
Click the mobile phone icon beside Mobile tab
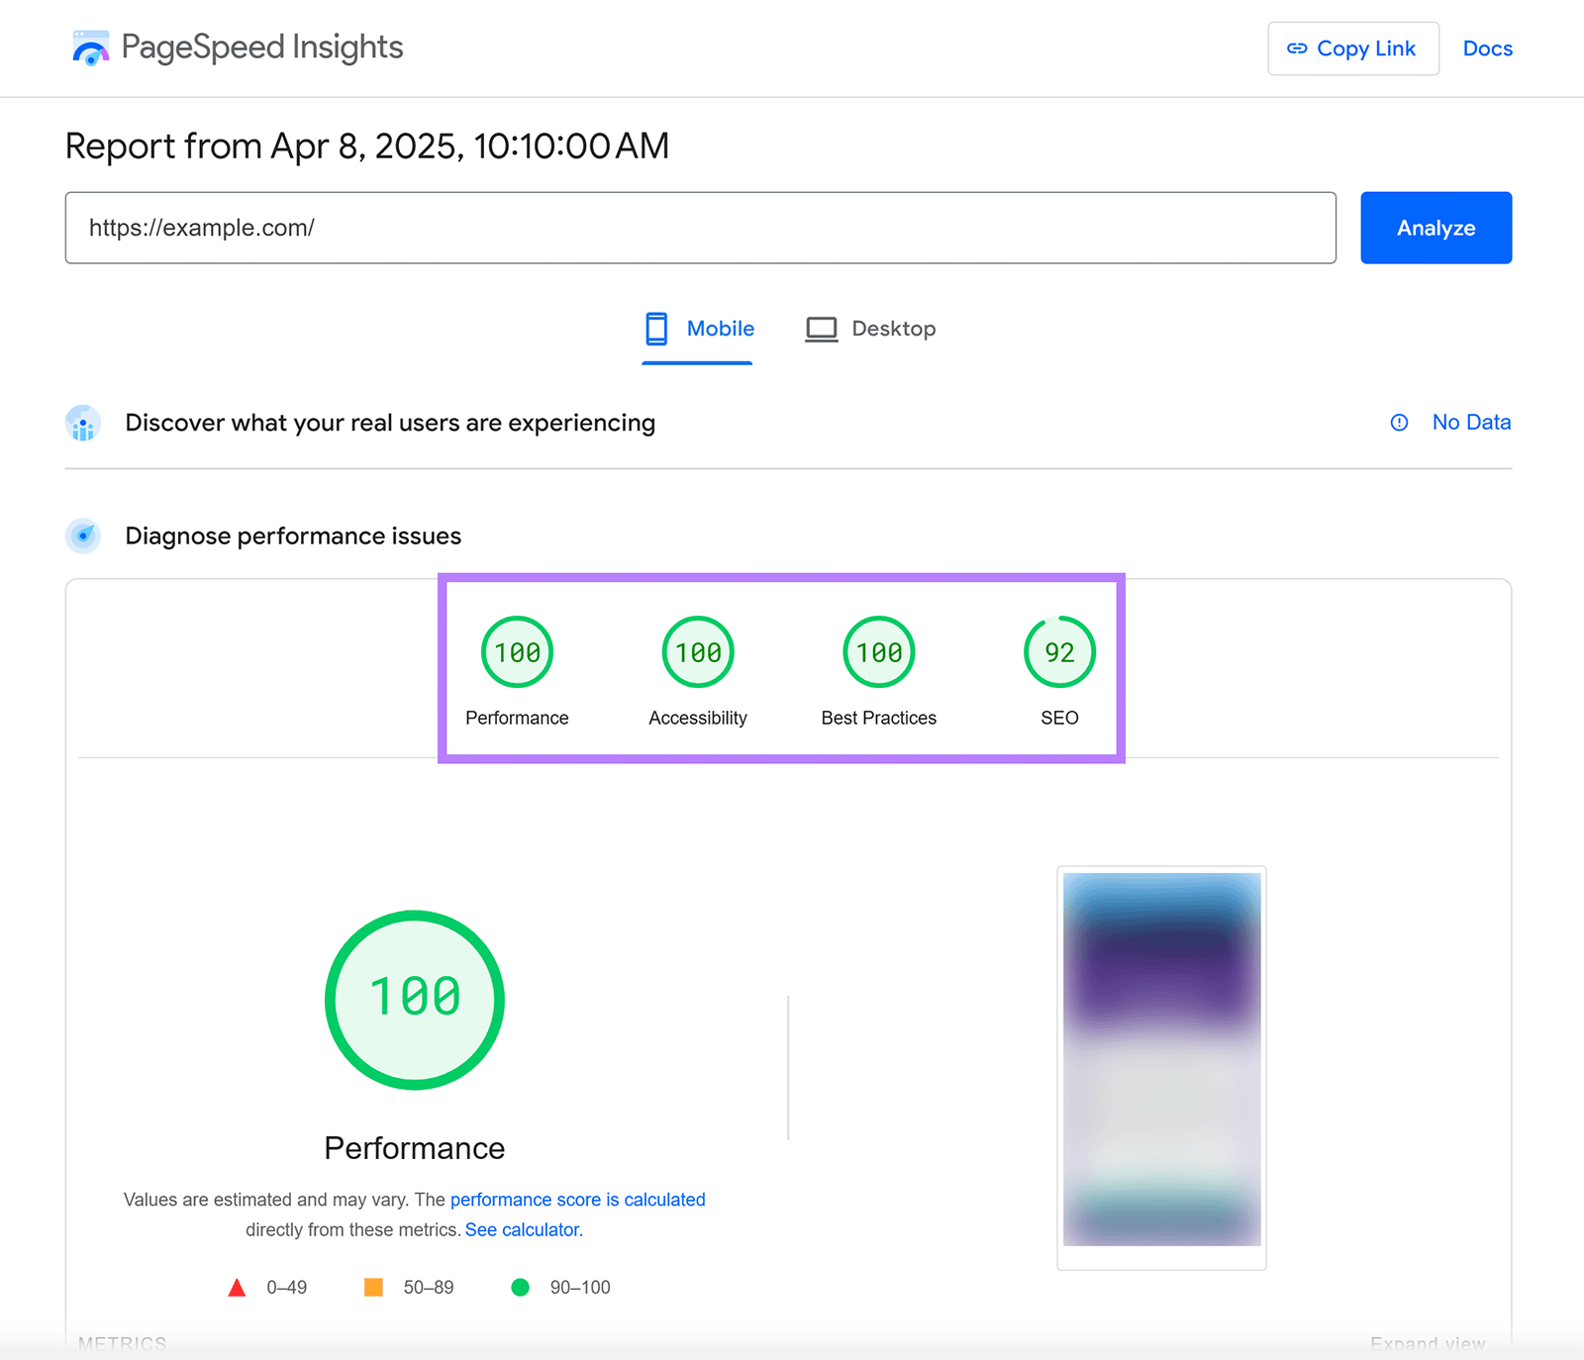click(x=656, y=328)
